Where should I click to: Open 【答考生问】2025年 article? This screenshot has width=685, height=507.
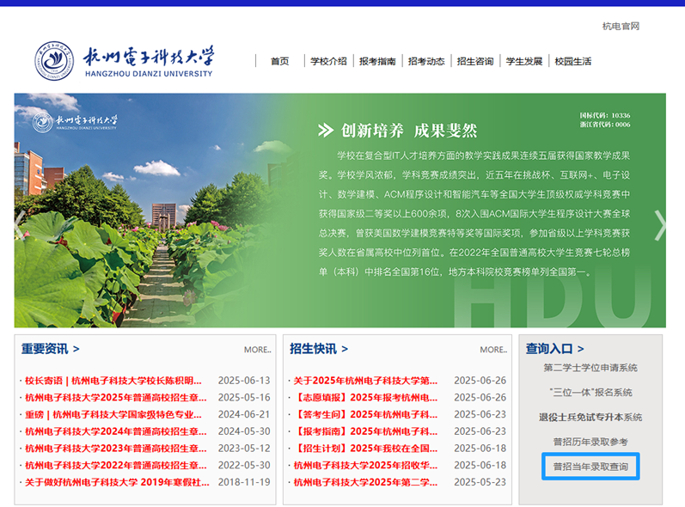pos(365,415)
